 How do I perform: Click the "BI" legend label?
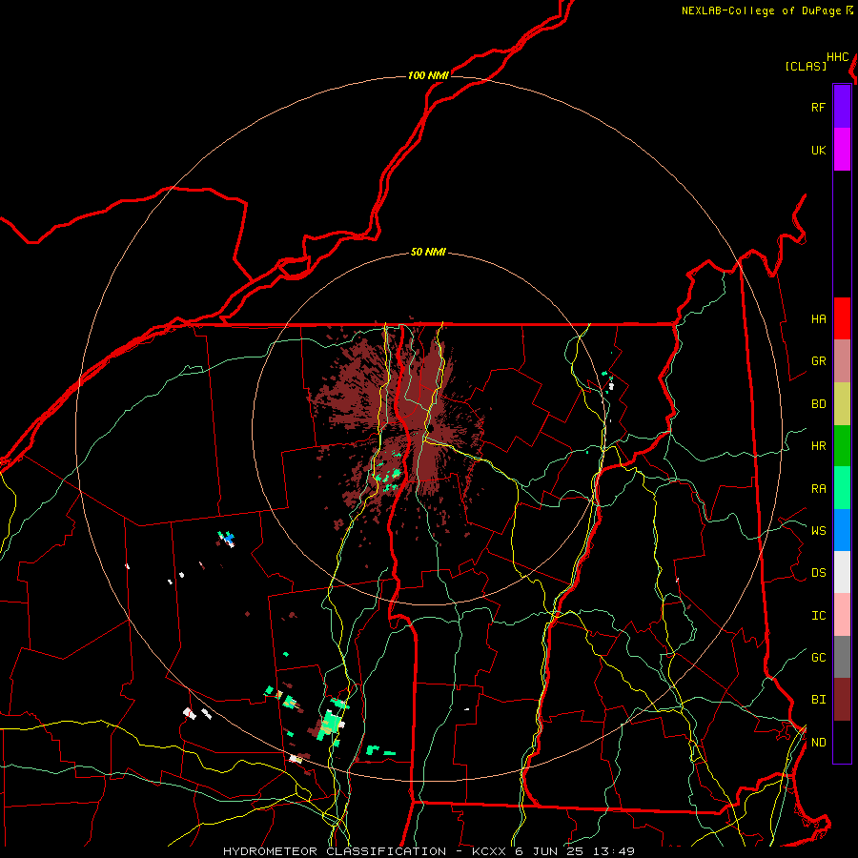tap(818, 700)
